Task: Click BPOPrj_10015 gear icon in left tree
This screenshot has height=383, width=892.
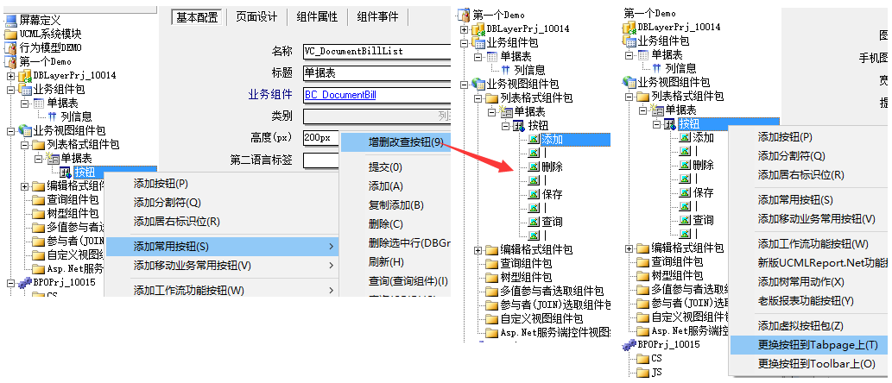Action: point(24,282)
